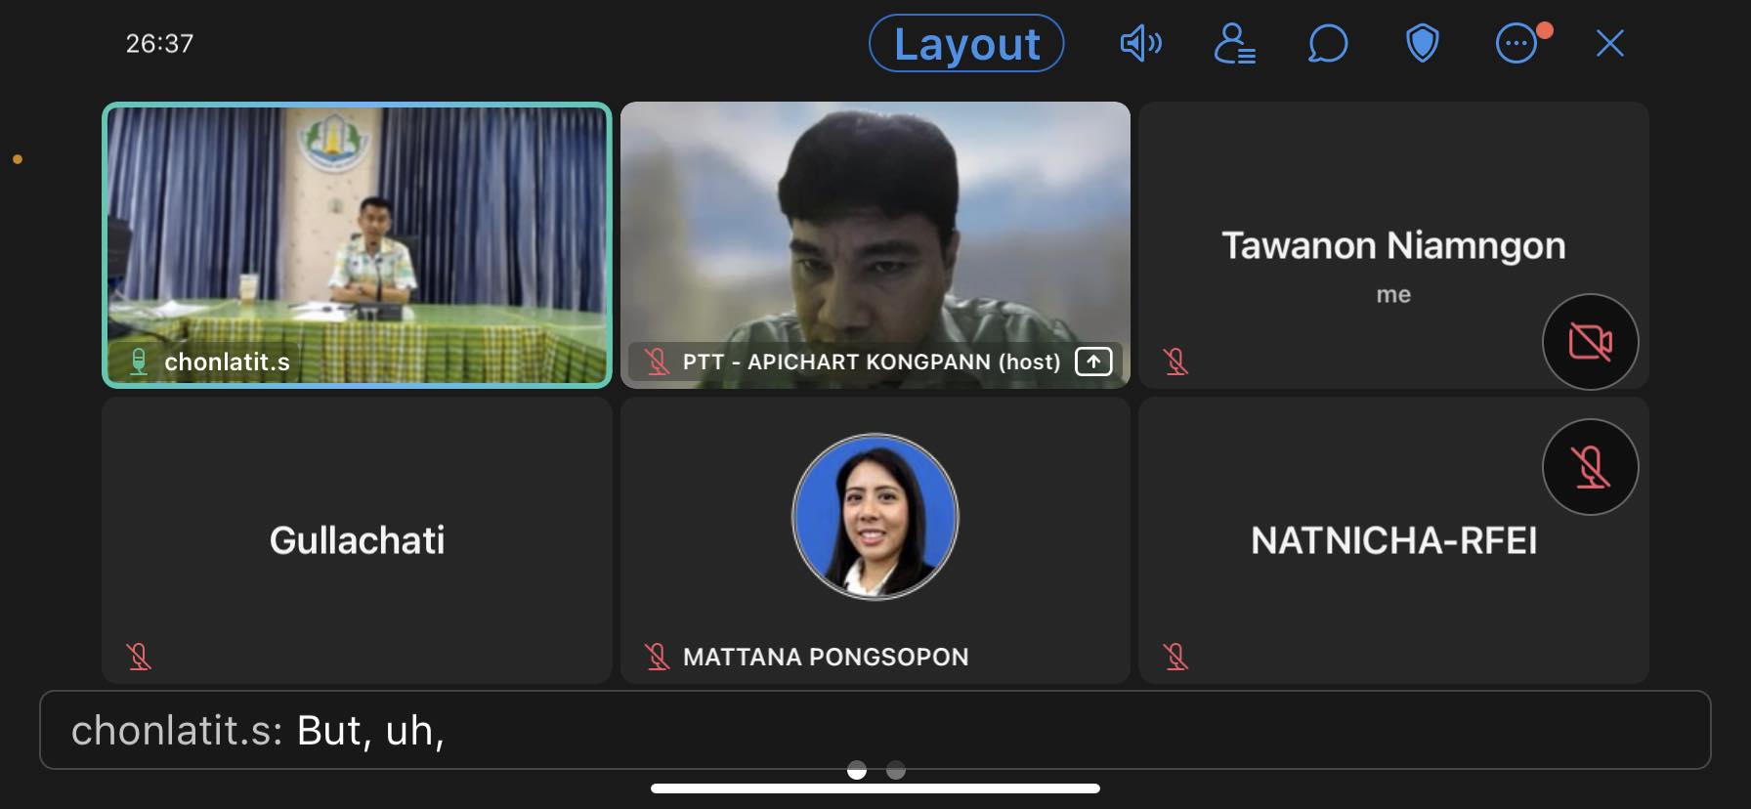Select MATTANA PONGSOPON profile picture
This screenshot has width=1751, height=809.
click(x=875, y=516)
